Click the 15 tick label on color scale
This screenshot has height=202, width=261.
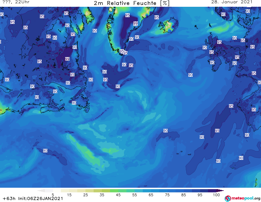[69, 195]
